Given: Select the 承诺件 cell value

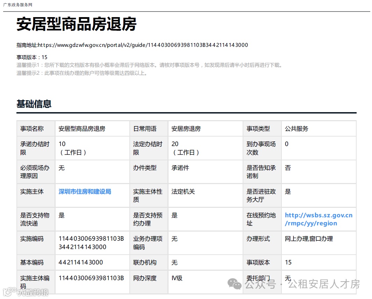Looking at the screenshot, I should point(180,168).
